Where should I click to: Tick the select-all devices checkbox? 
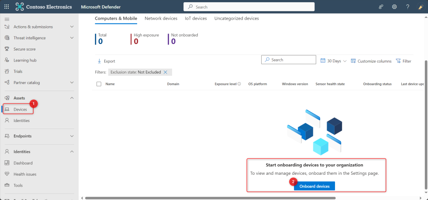99,84
